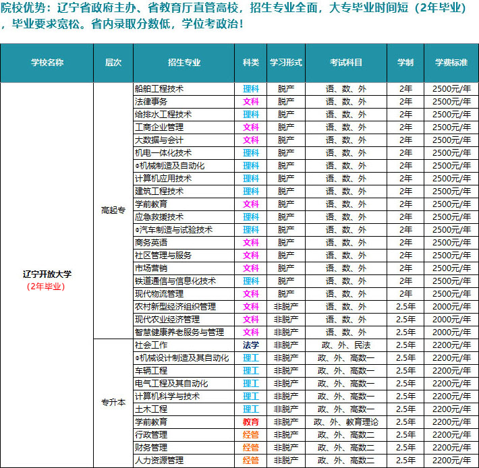This screenshot has width=479, height=468.
Task: Click the 招生专业 column header
Action: 184,63
